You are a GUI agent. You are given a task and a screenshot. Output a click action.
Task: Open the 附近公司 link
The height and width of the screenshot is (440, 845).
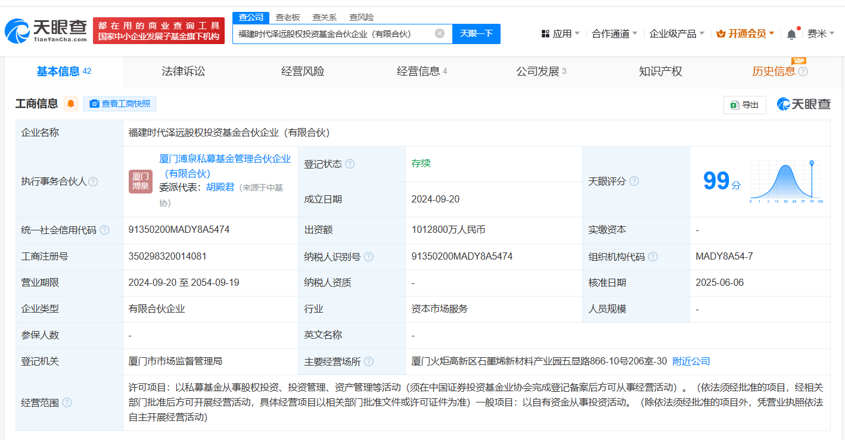point(691,361)
